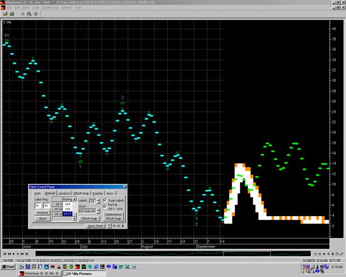
Task: Toggle the Pref 6 Alt's Min checkbox
Action: [x=104, y=206]
